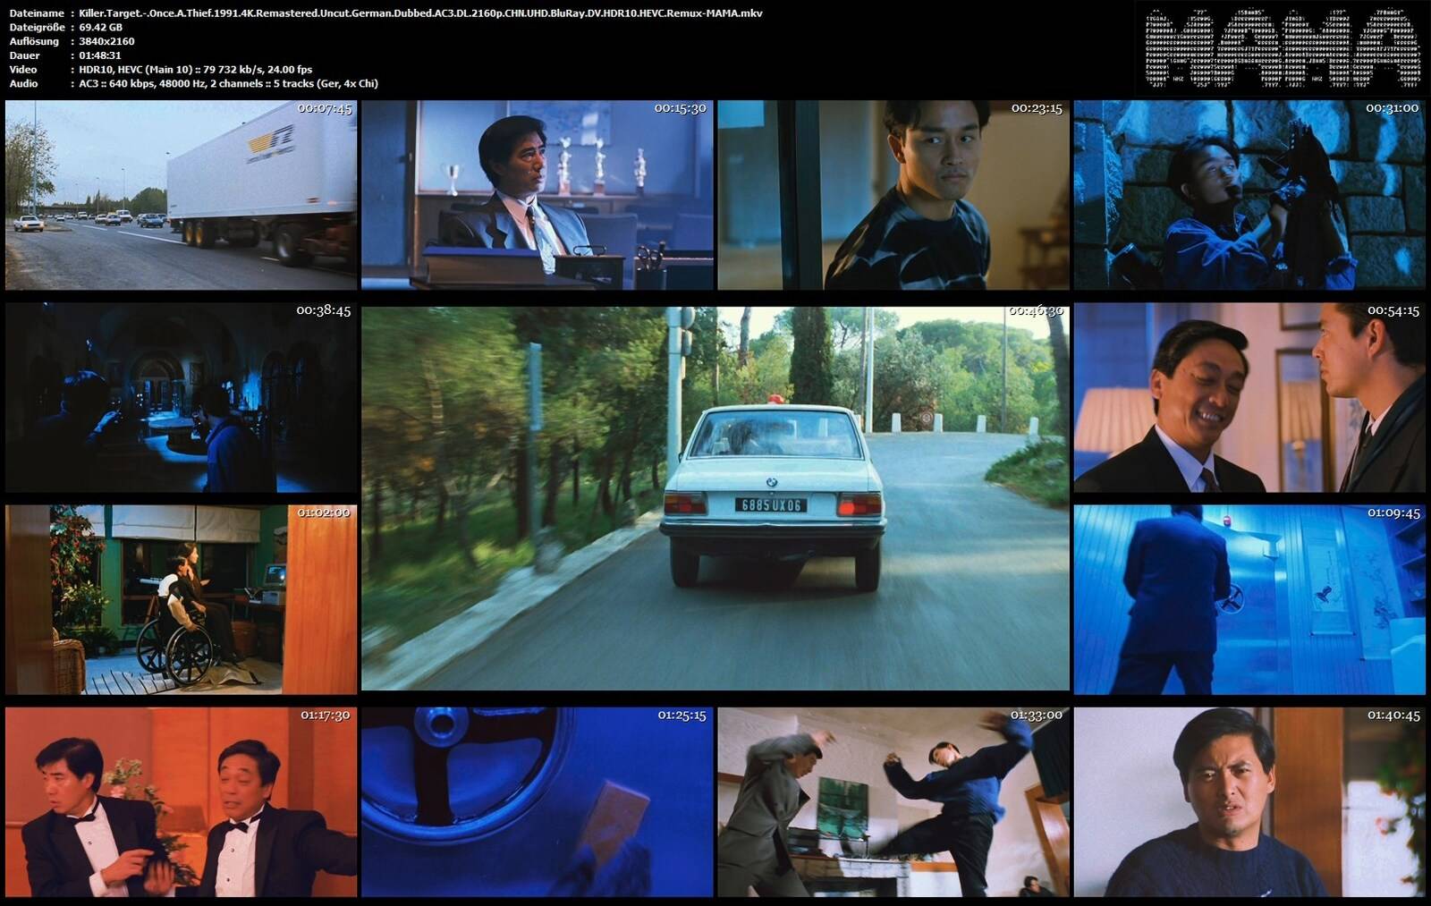Click the Video label
Viewport: 1431px width, 906px height.
23,70
